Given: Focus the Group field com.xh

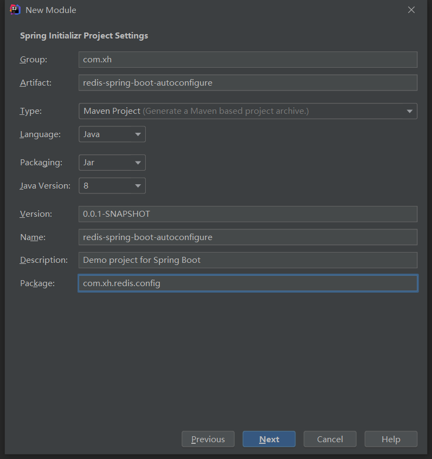Looking at the screenshot, I should coord(248,60).
